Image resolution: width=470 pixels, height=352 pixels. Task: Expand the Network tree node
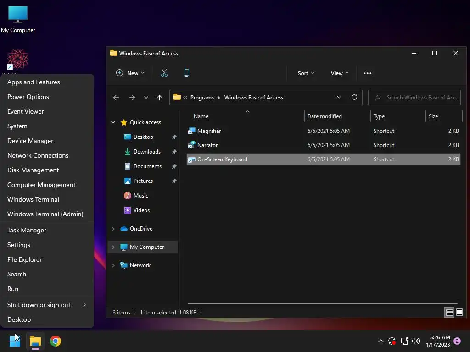click(x=113, y=265)
